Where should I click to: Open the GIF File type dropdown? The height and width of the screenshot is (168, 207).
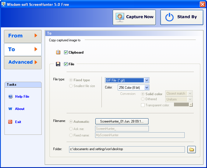[147, 80]
